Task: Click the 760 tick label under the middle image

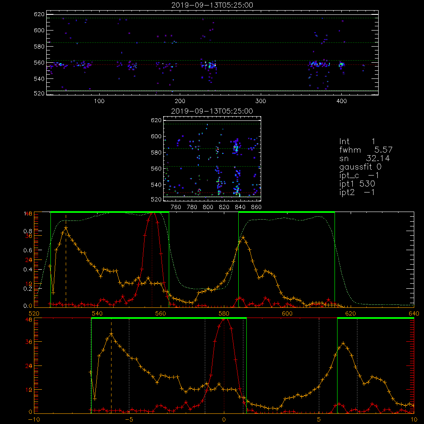Action: (x=176, y=207)
